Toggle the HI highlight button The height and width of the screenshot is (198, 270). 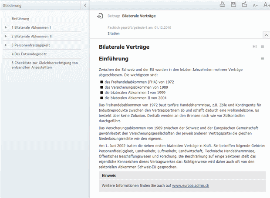tap(254, 47)
